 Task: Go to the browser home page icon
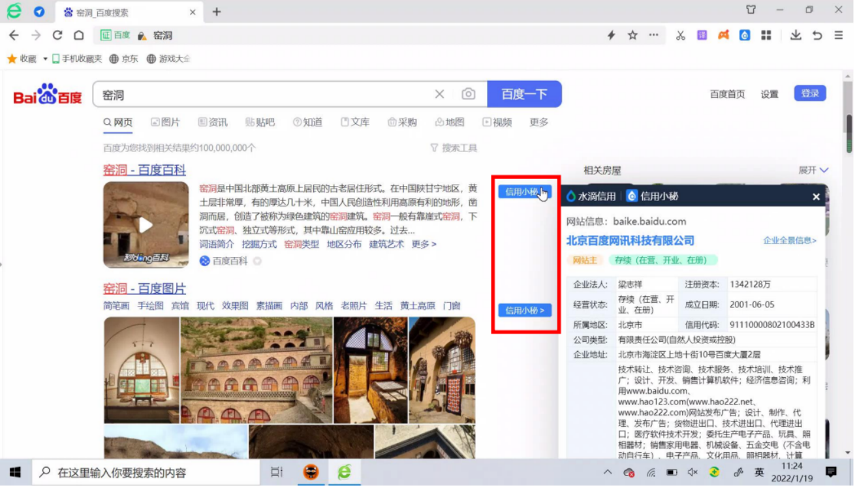point(78,35)
